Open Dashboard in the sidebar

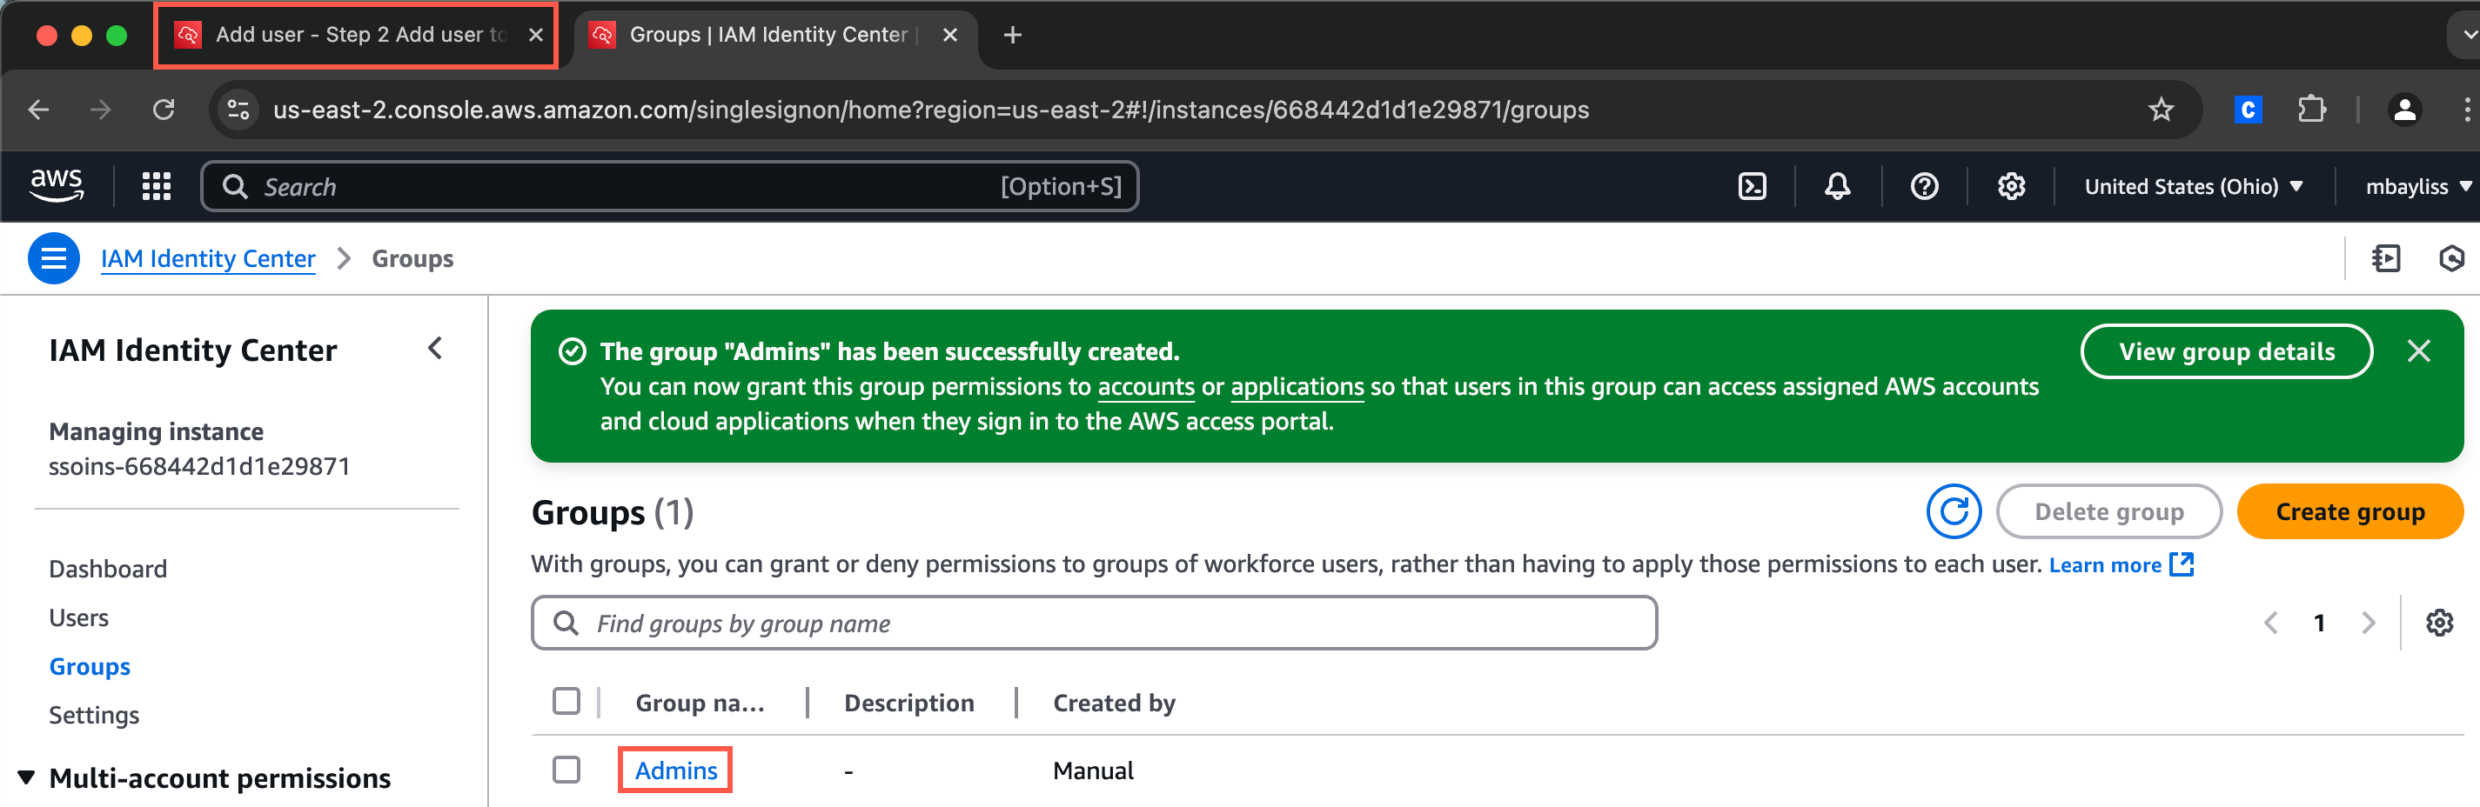[x=108, y=569]
